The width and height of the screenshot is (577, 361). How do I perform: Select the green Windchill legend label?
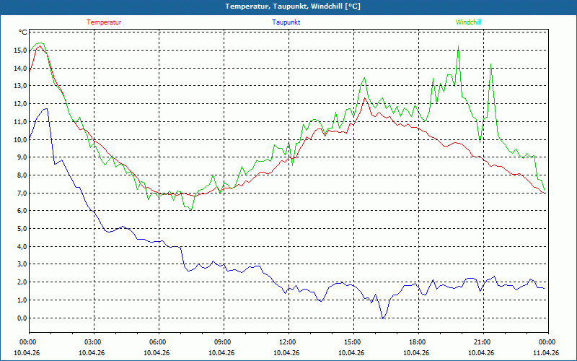pos(468,22)
